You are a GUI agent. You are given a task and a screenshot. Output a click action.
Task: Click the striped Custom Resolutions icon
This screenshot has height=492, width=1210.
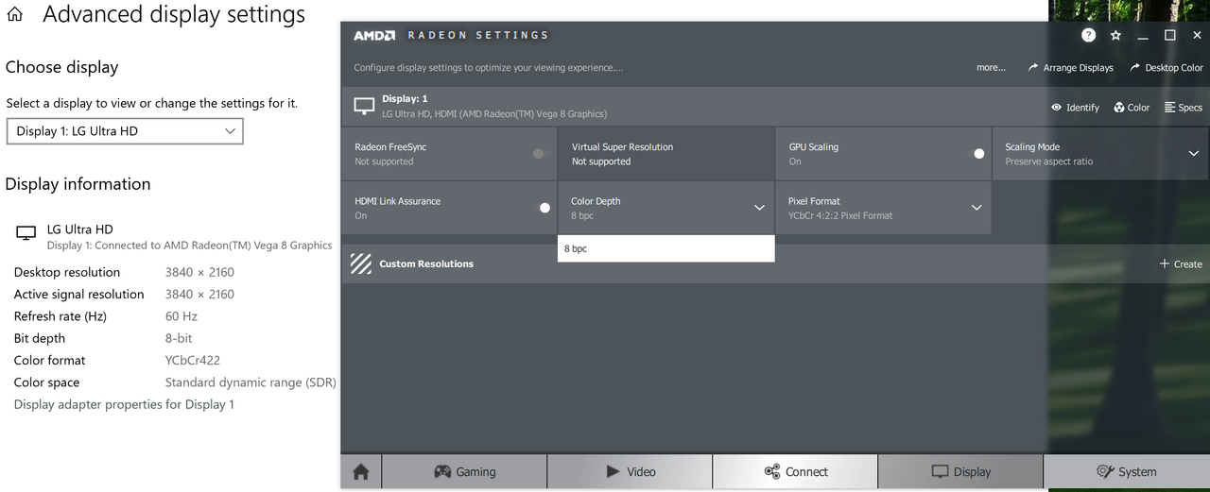pos(360,263)
